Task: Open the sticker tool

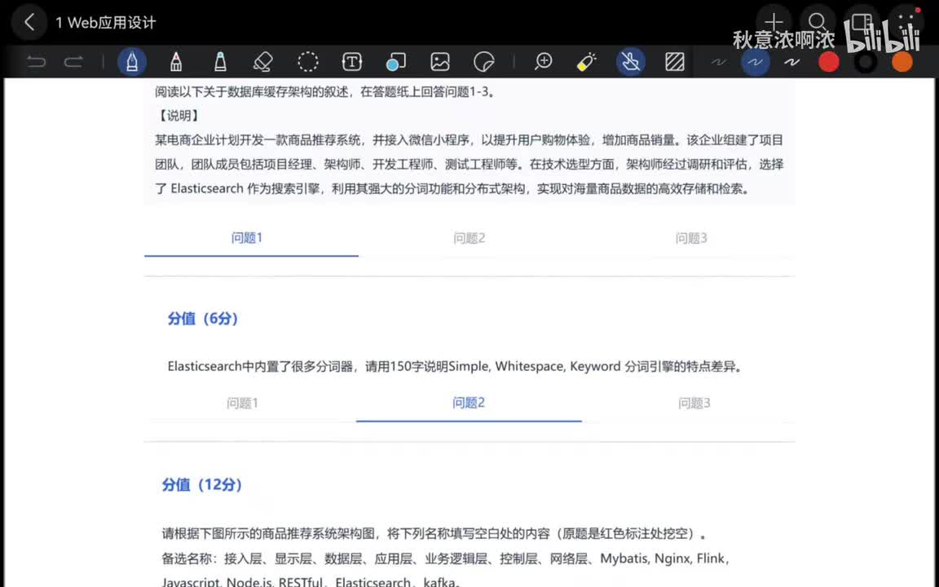Action: 484,62
